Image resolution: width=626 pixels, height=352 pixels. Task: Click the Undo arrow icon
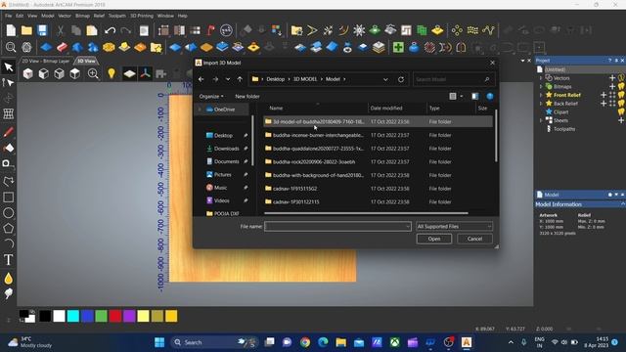[110, 30]
